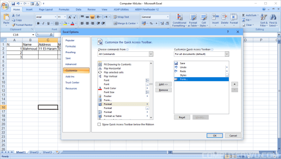Screen dimensions: 281x159
Task: Open Customize Quick Access Toolbar documents dropdown
Action: click(x=227, y=54)
